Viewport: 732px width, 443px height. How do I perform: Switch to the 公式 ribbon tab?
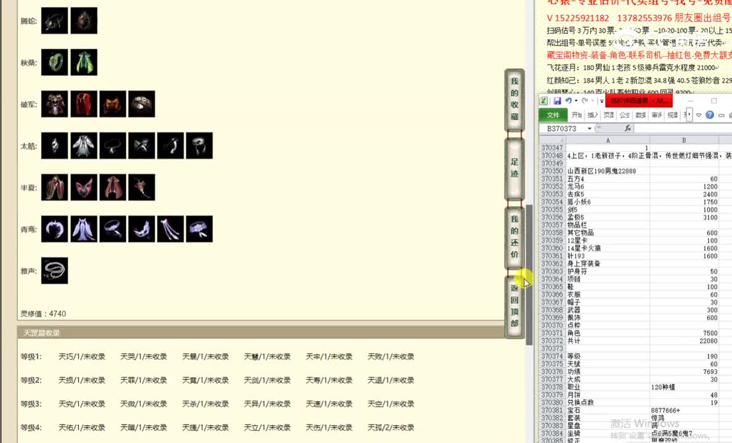click(x=625, y=115)
